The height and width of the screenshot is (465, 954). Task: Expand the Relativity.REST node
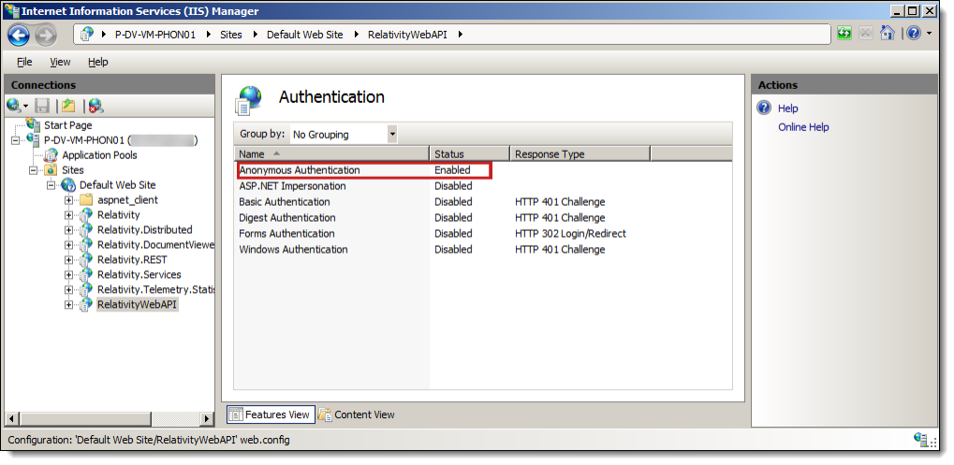click(68, 259)
